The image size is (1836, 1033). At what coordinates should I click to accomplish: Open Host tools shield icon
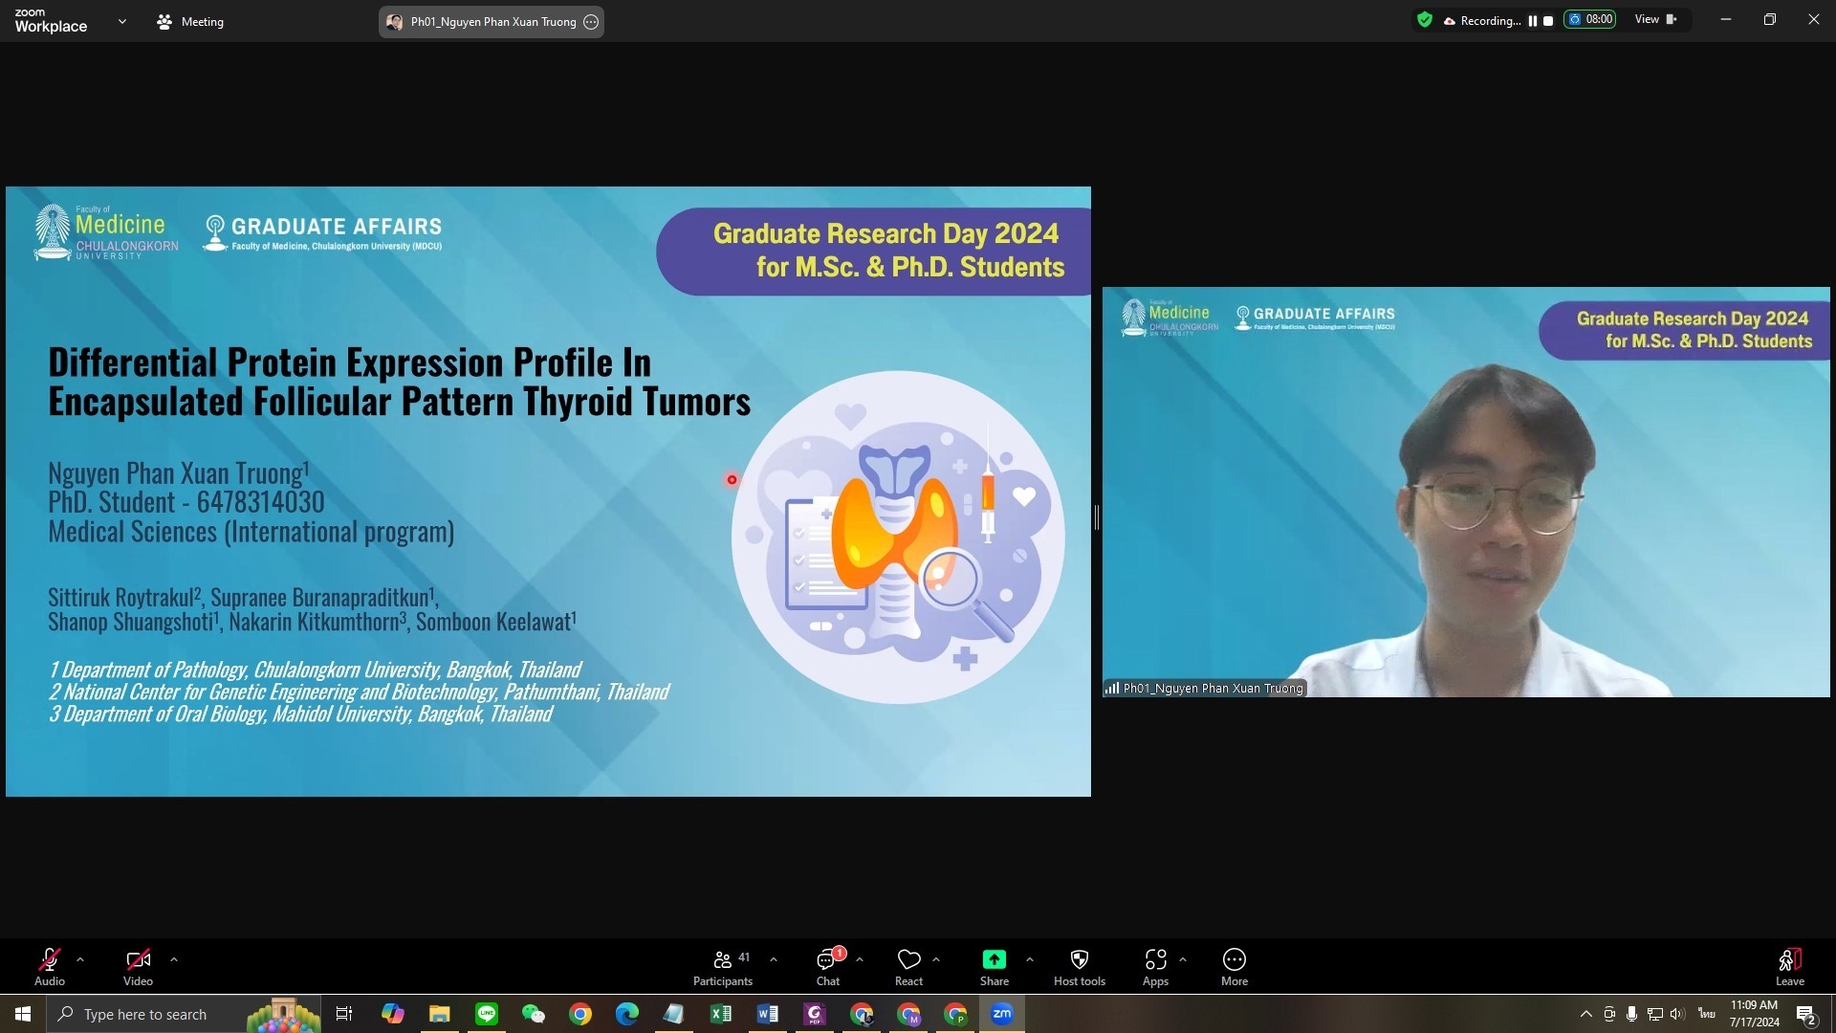click(x=1079, y=966)
